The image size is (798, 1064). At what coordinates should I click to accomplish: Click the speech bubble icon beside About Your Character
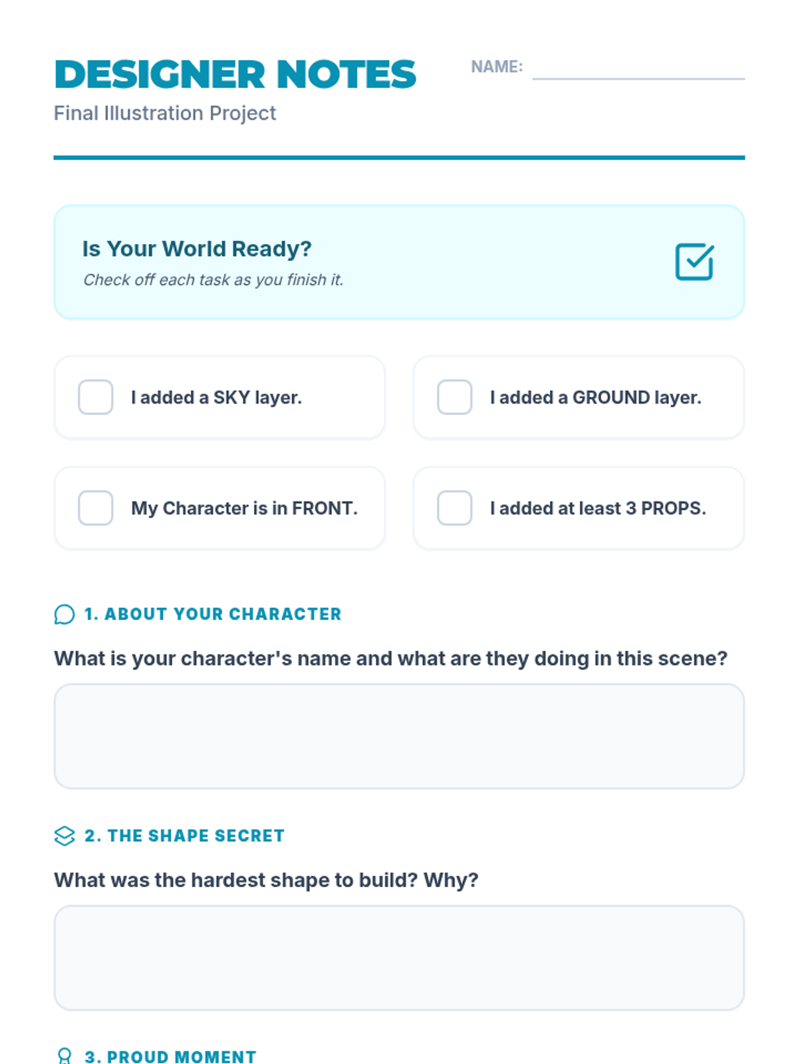65,614
